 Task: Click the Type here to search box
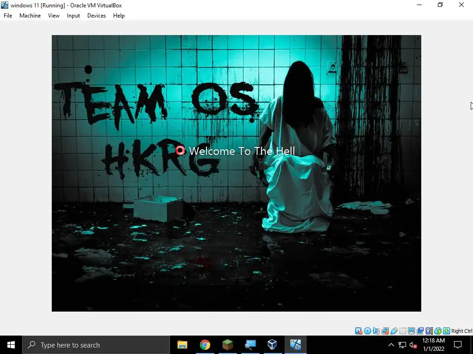96,345
